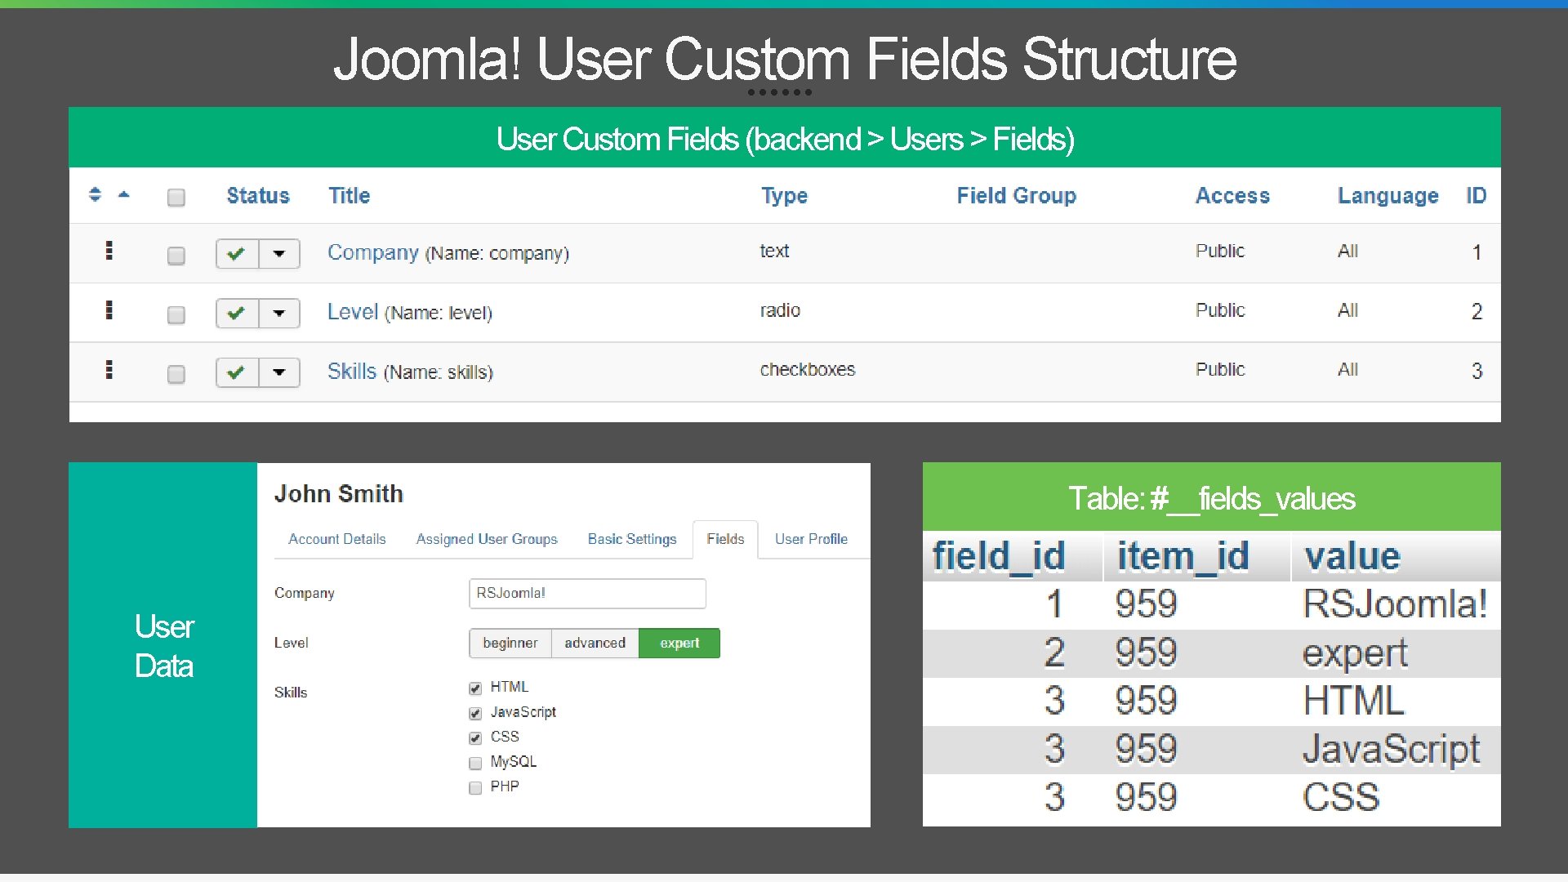Tick the select-all checkbox in header
This screenshot has height=882, width=1568.
tap(176, 197)
